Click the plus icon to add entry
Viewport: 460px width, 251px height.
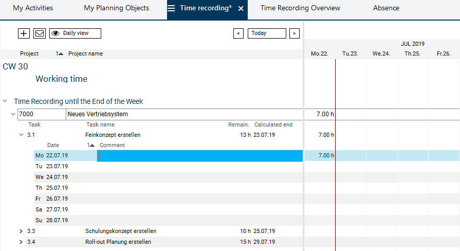(24, 33)
